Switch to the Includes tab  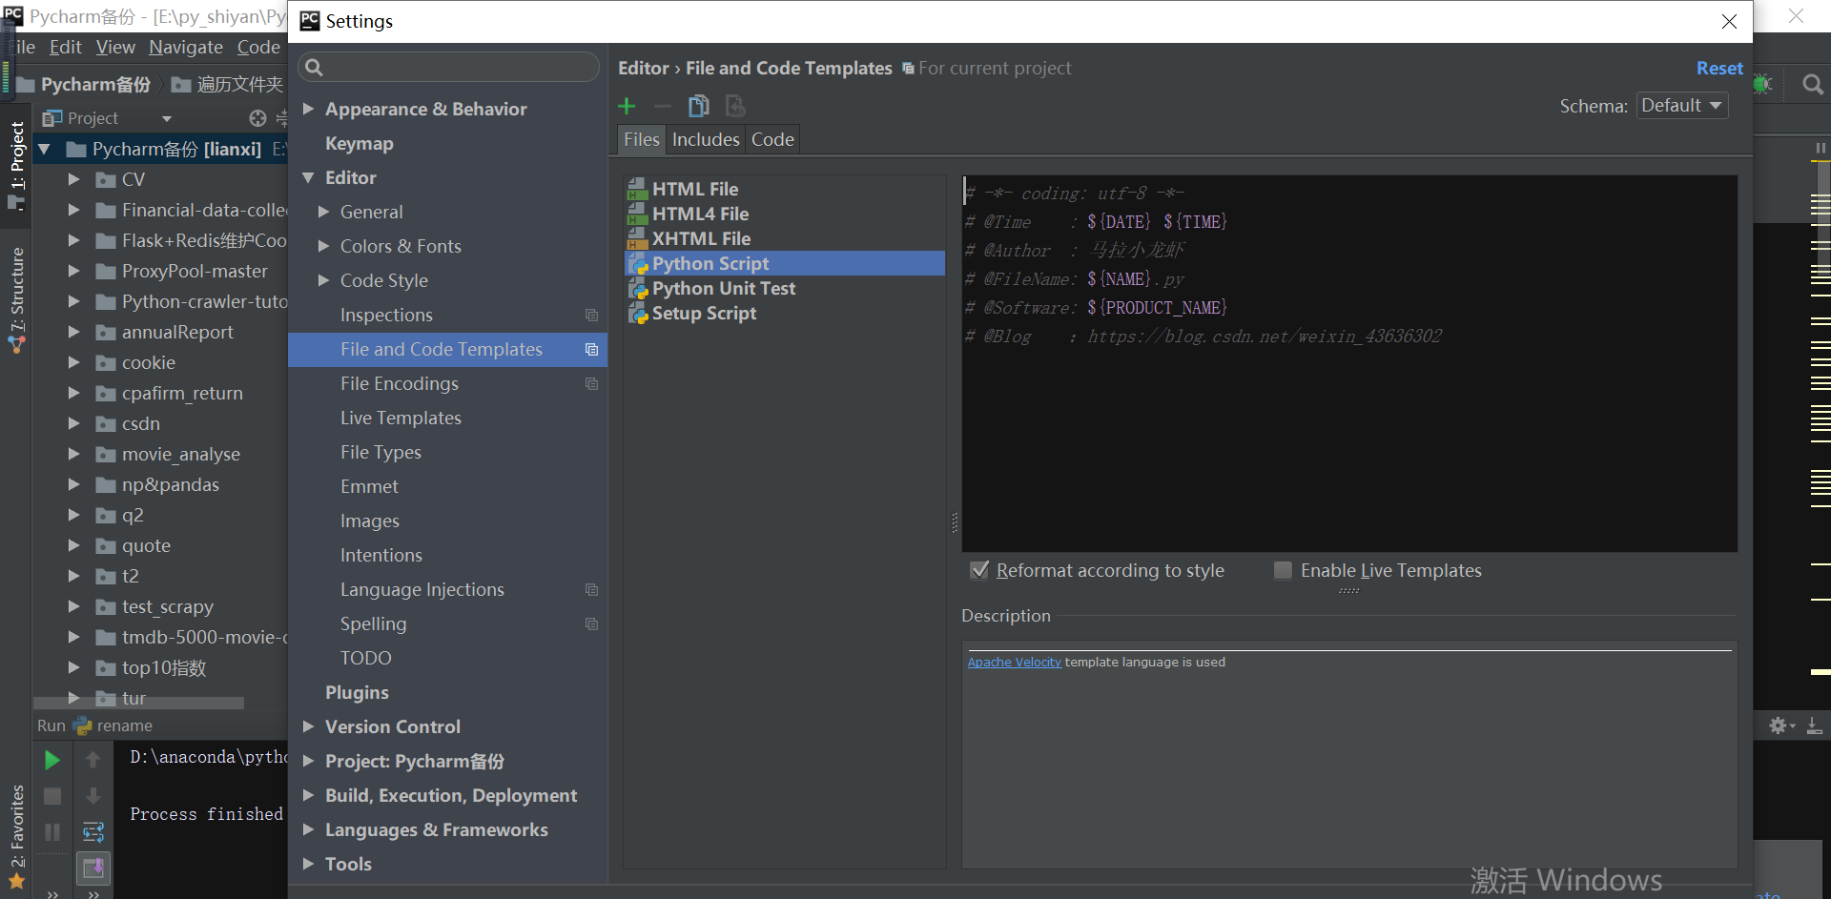tap(705, 139)
